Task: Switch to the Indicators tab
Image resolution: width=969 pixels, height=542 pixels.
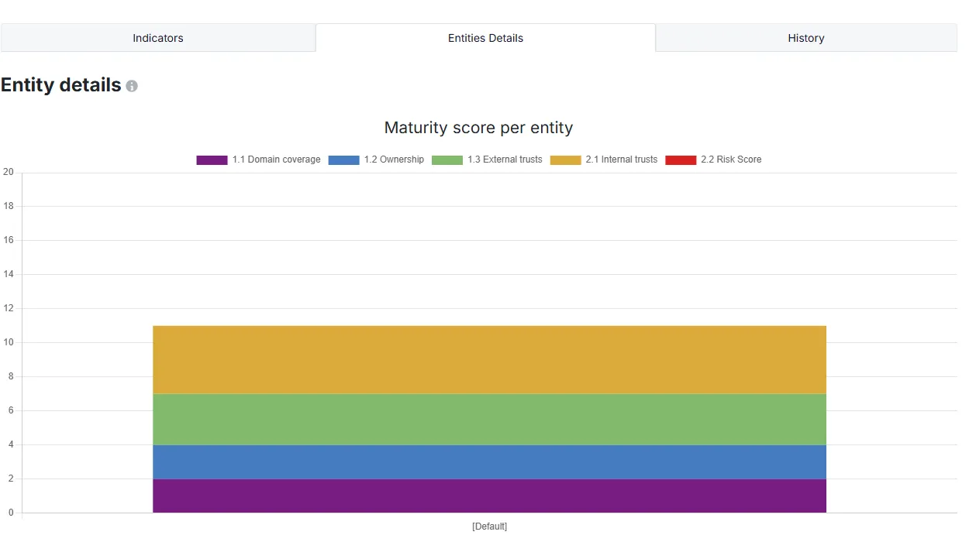Action: click(x=158, y=38)
